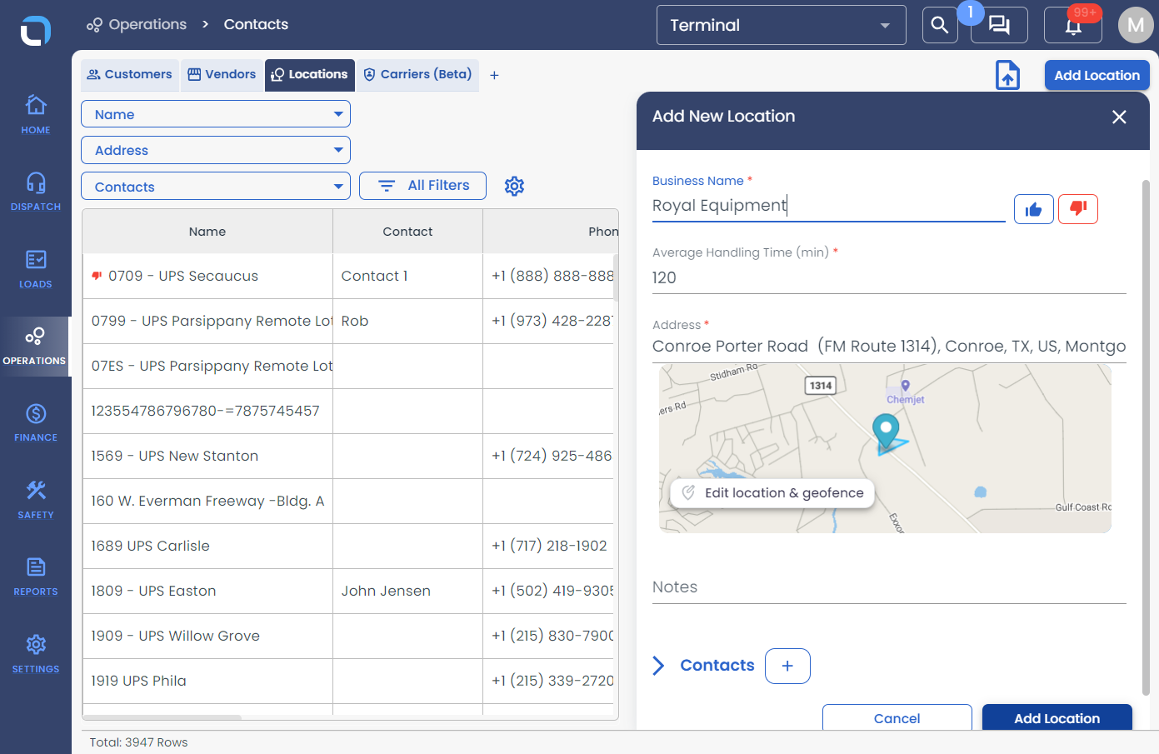Viewport: 1159px width, 754px height.
Task: Open All Filters
Action: click(422, 186)
